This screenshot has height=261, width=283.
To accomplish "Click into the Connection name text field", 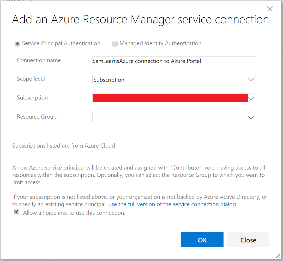I will (174, 61).
